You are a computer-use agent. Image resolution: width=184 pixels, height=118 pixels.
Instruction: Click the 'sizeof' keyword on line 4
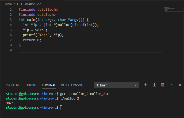coord(78,25)
